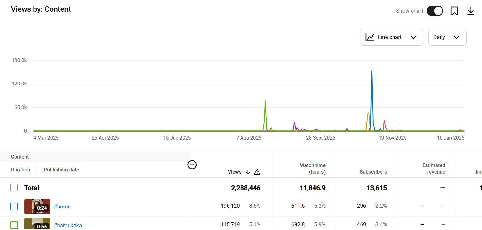Click the plus add metric icon
This screenshot has height=230, width=482.
(192, 165)
